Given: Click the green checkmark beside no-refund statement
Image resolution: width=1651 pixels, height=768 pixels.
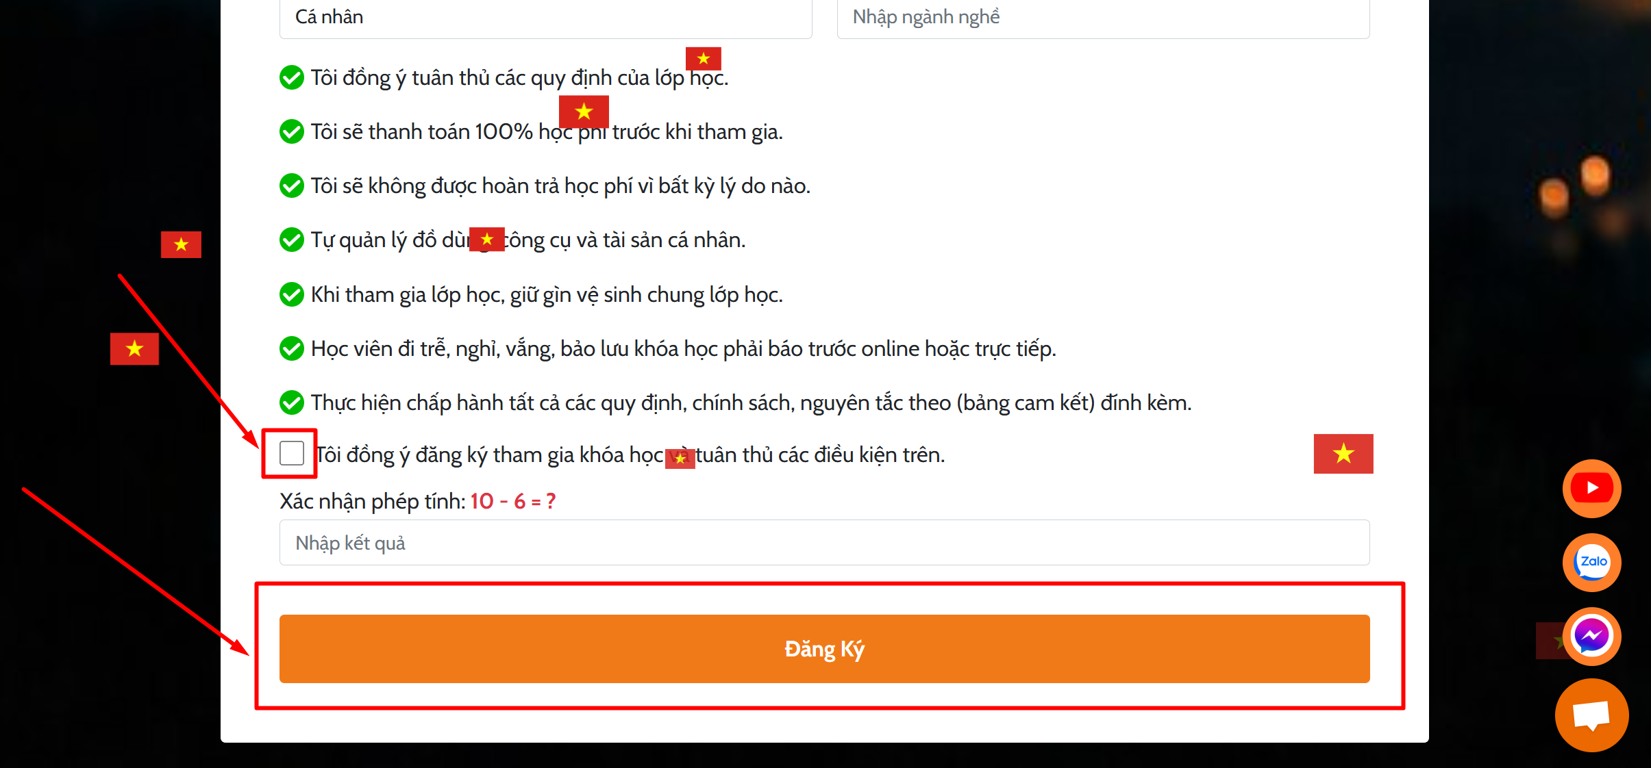Looking at the screenshot, I should coord(292,185).
